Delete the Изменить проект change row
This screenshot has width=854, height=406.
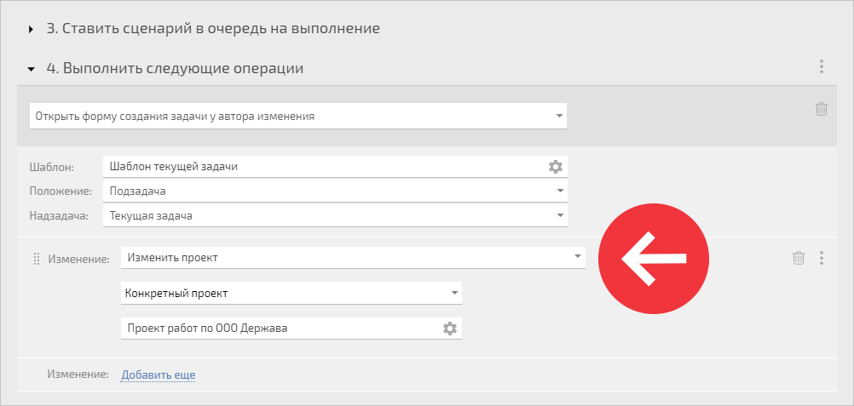click(798, 258)
